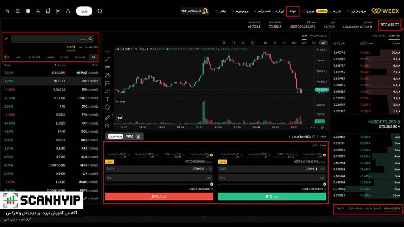This screenshot has height=227, width=404.
Task: Adjust the buy amount percentage slider
Action: tap(272, 184)
